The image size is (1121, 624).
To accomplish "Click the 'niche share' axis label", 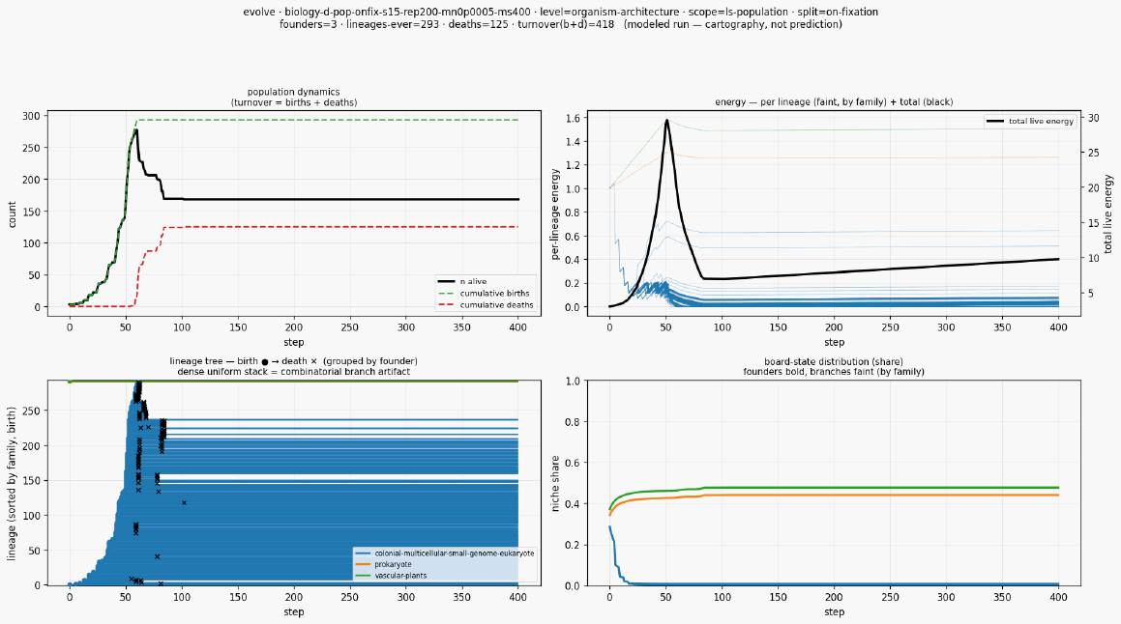I will click(x=555, y=483).
